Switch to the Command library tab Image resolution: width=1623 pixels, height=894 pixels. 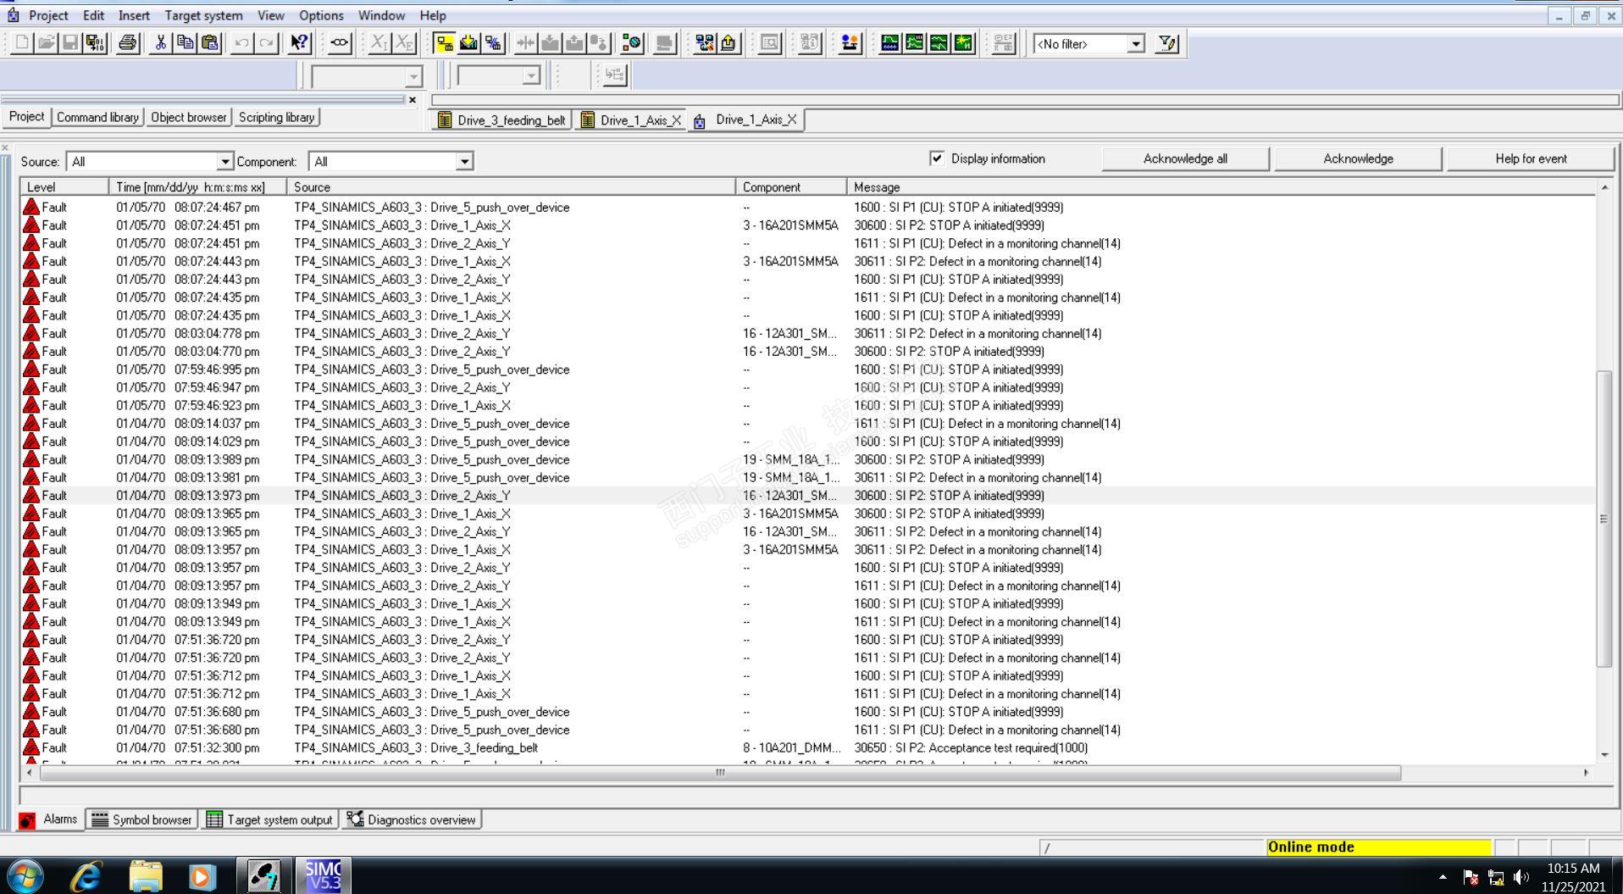(97, 117)
